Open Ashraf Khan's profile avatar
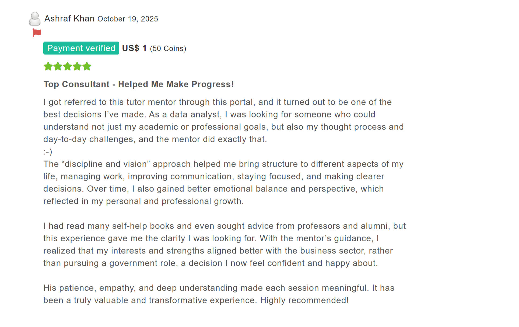 [35, 19]
